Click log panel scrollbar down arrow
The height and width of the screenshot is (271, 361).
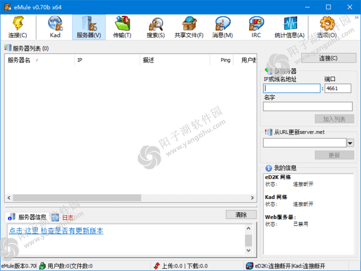[248, 250]
